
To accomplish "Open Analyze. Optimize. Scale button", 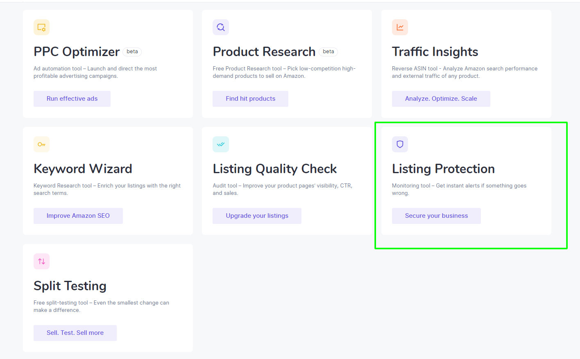I will pyautogui.click(x=441, y=99).
